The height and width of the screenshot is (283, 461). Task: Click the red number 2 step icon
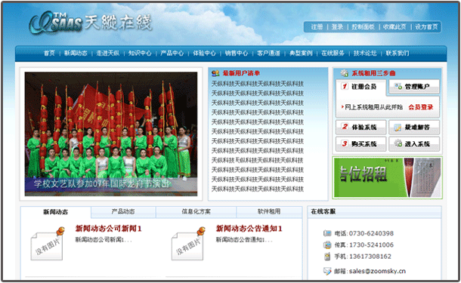(x=345, y=127)
